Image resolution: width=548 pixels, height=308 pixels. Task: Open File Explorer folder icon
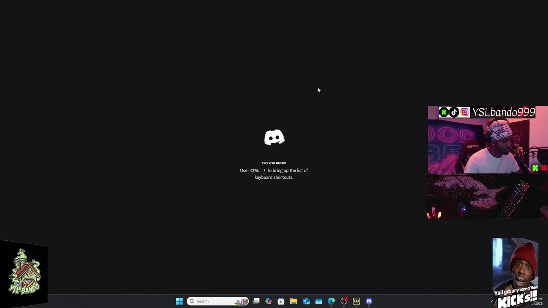(294, 301)
